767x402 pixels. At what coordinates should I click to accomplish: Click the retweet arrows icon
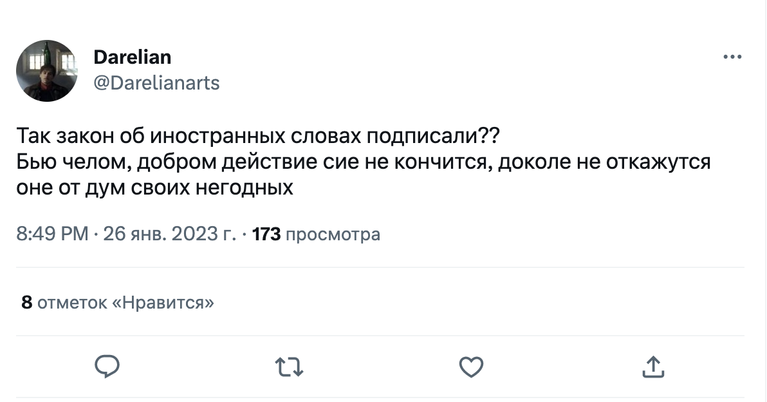(289, 367)
